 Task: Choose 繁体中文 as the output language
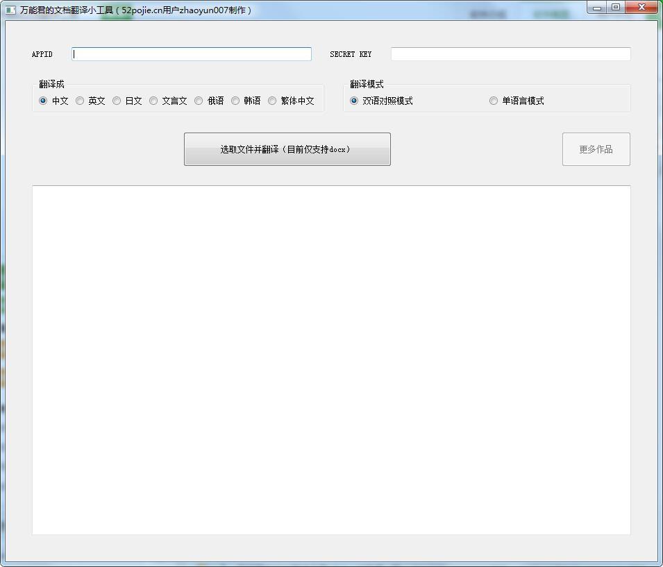(272, 101)
